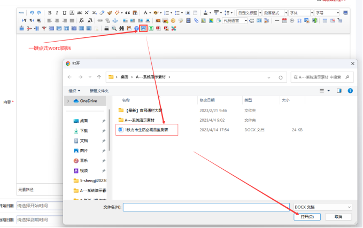Toggle bold formatting in editor toolbar
This screenshot has height=228, width=363.
pyautogui.click(x=50, y=12)
